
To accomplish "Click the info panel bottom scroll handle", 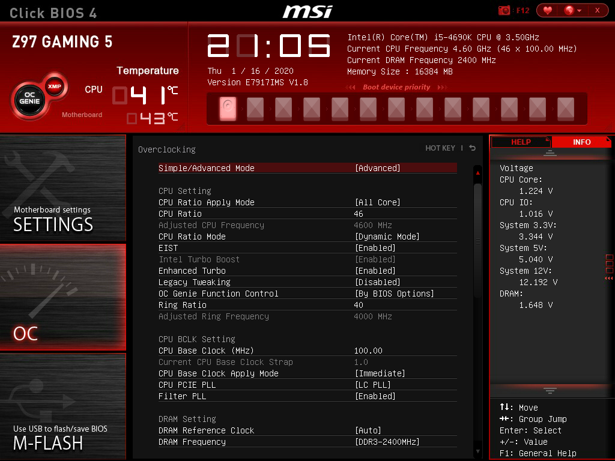I will tap(550, 390).
